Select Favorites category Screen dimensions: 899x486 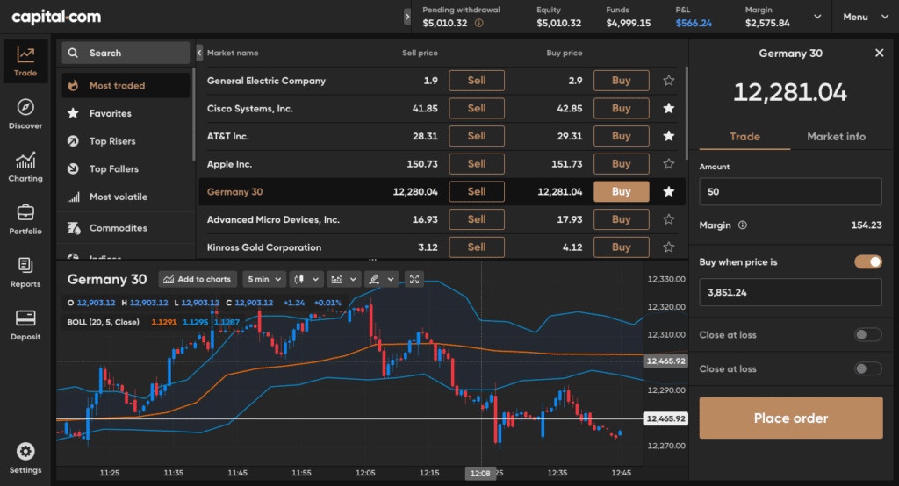click(126, 113)
